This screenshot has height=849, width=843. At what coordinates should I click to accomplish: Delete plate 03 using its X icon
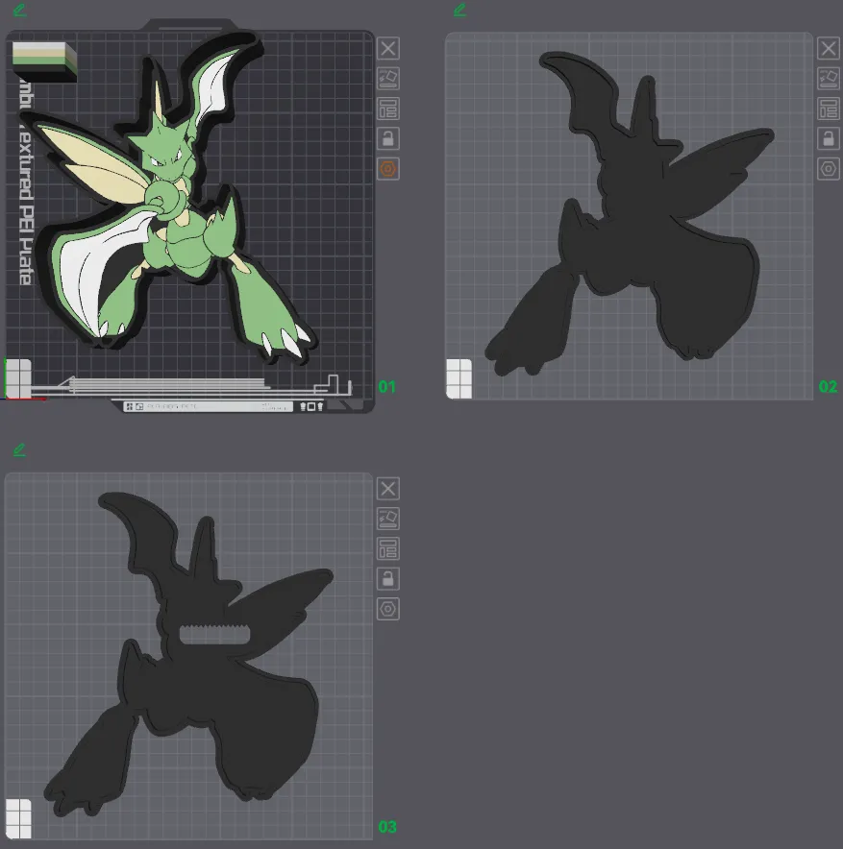click(388, 488)
